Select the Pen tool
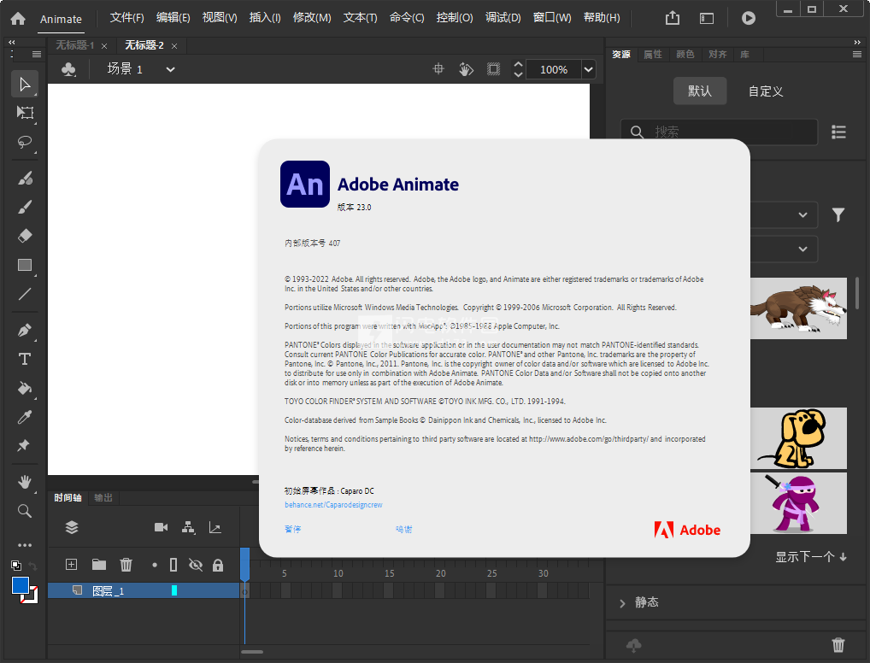The height and width of the screenshot is (663, 870). 25,330
